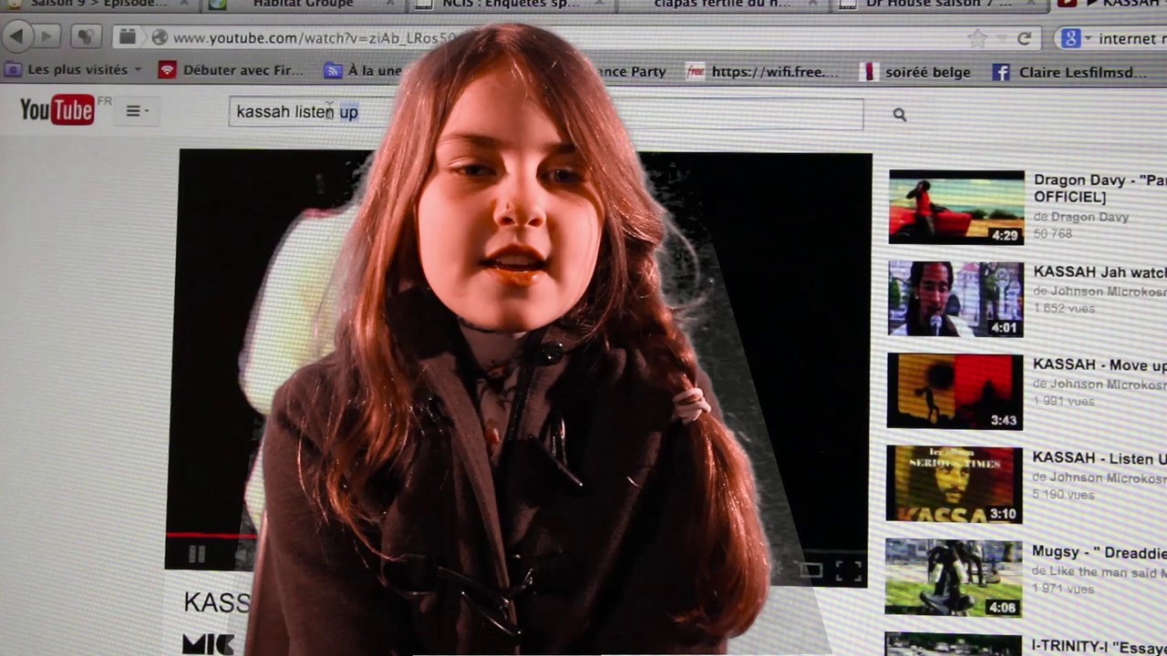1167x656 pixels.
Task: Open the KASSAH - Move up video title
Action: (x=1100, y=364)
